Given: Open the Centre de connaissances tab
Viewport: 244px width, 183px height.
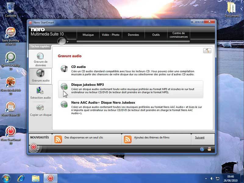Looking at the screenshot, I should coord(179,35).
